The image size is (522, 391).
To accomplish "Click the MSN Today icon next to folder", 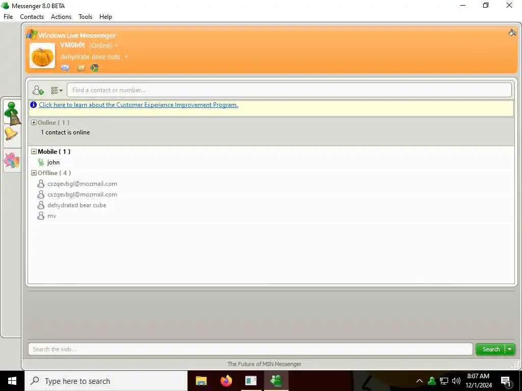I will pyautogui.click(x=94, y=68).
